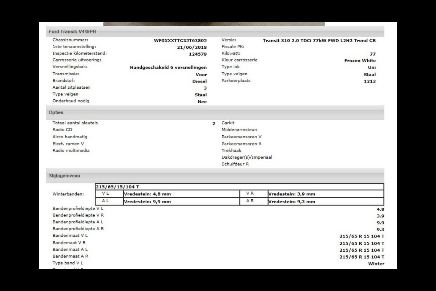The width and height of the screenshot is (436, 291).
Task: Click table cell Vredestein: 9,3 mm
Action: click(291, 202)
